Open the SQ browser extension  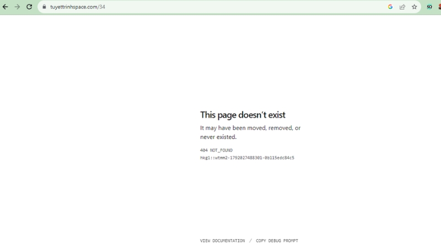click(429, 7)
